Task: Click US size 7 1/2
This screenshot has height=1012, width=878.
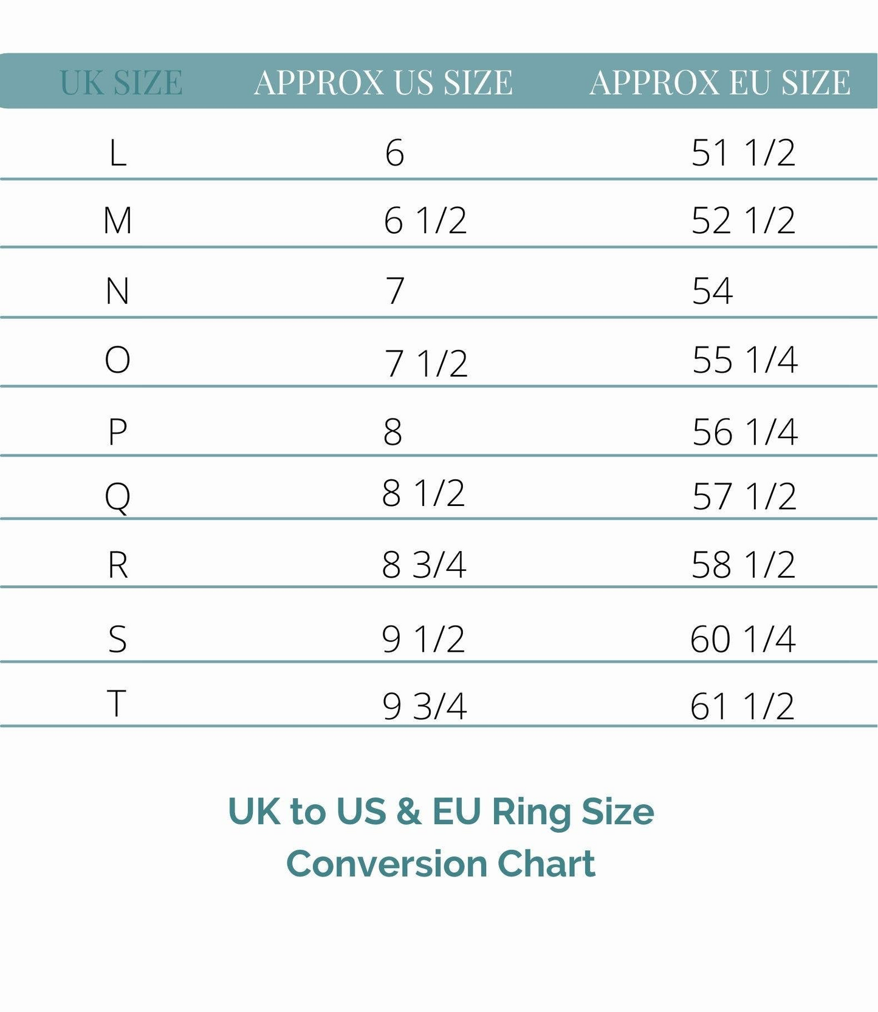Action: [426, 363]
